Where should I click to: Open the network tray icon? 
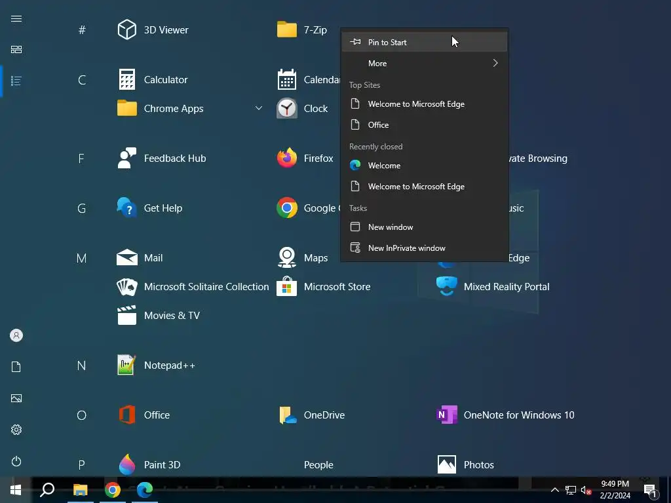[571, 490]
